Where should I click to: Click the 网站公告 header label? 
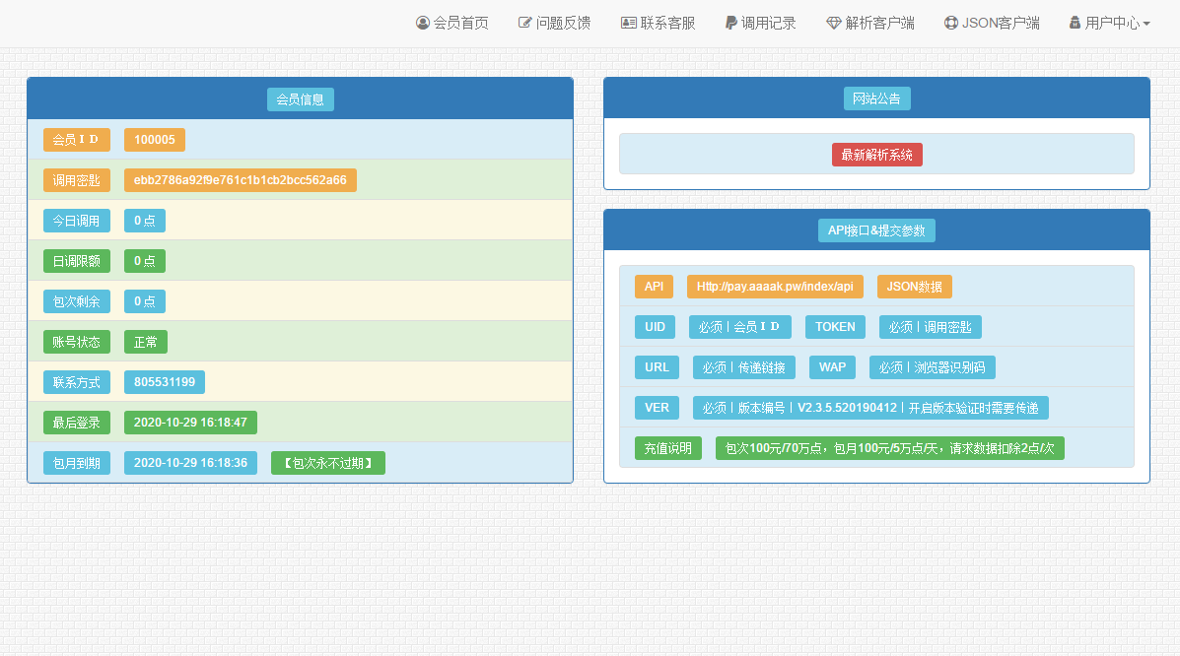(x=876, y=98)
